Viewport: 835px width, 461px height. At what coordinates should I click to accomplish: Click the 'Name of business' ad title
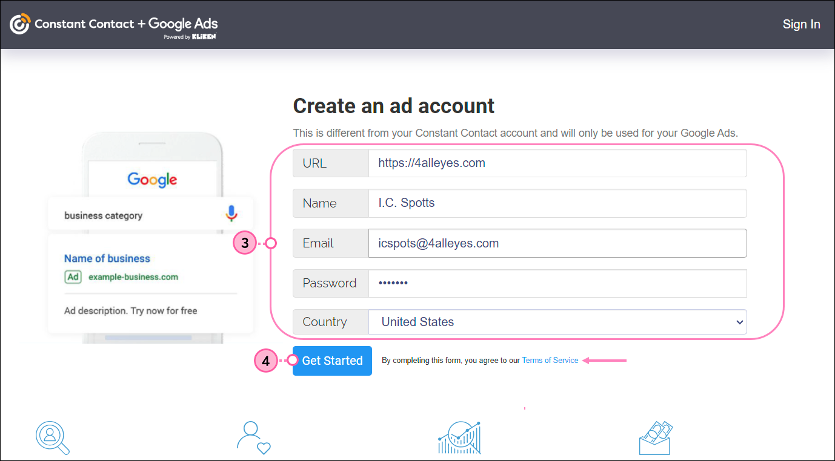107,258
